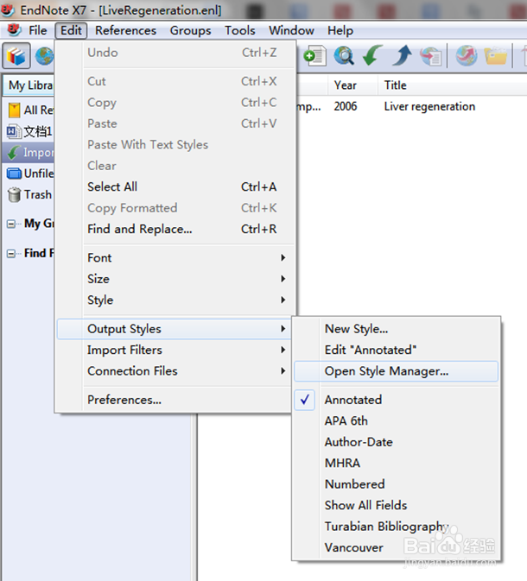Click the Online Search magnifier globe icon
This screenshot has width=527, height=581.
pyautogui.click(x=344, y=56)
